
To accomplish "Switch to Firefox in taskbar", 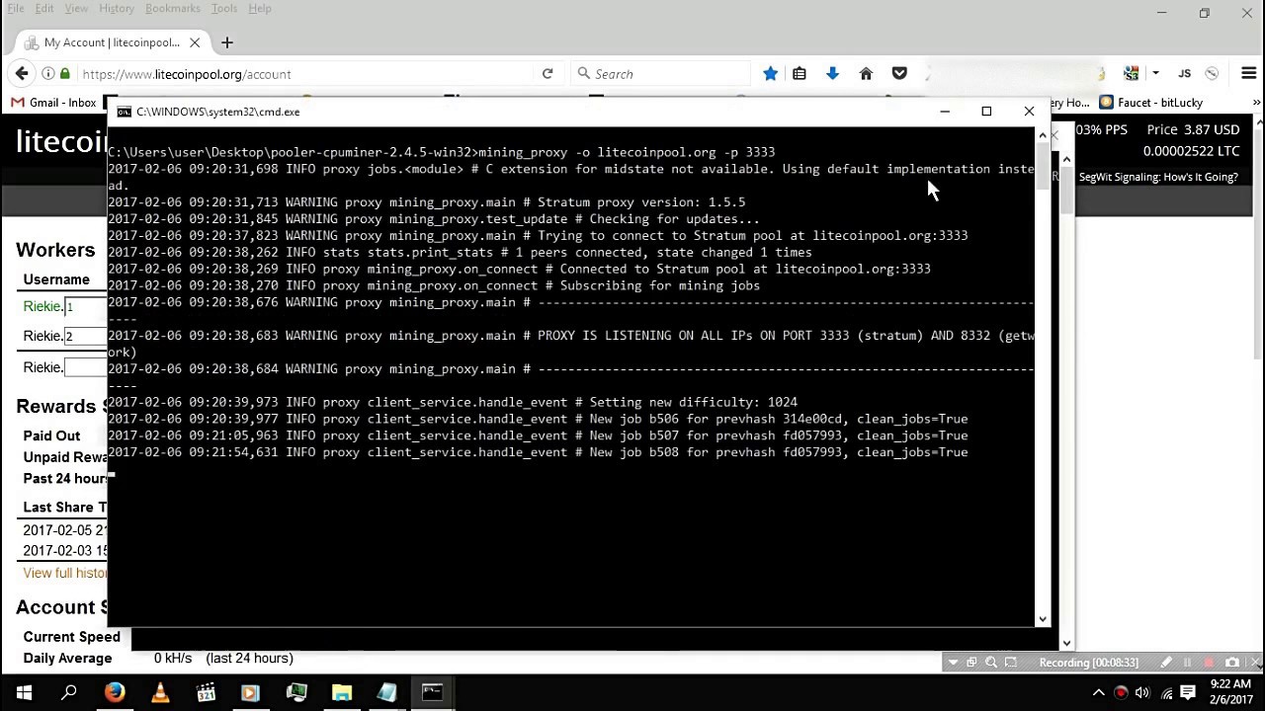I will [x=115, y=692].
